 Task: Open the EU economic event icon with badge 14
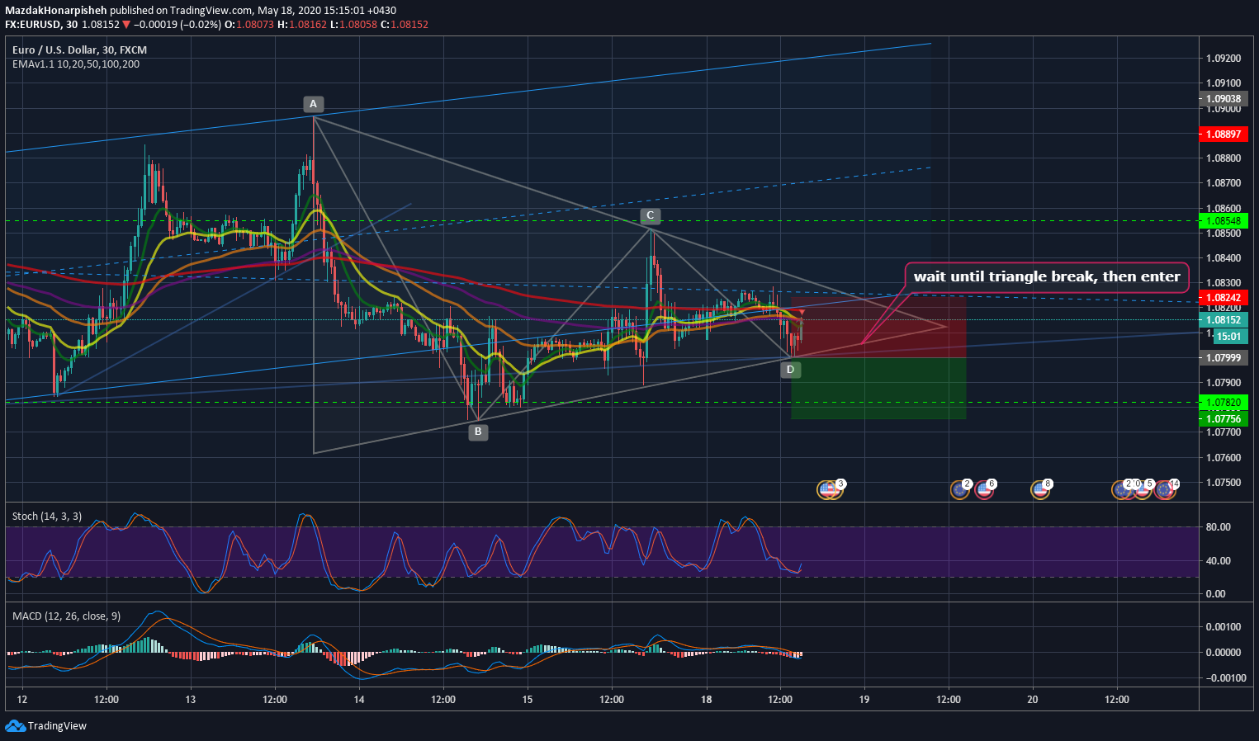[1166, 489]
